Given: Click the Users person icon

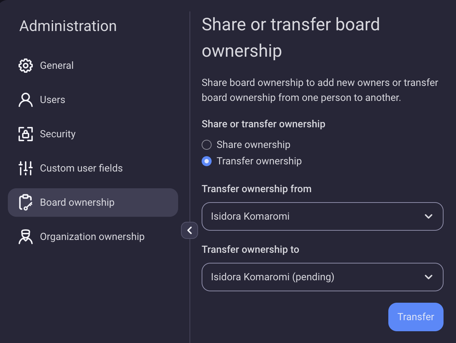Looking at the screenshot, I should coord(25,99).
